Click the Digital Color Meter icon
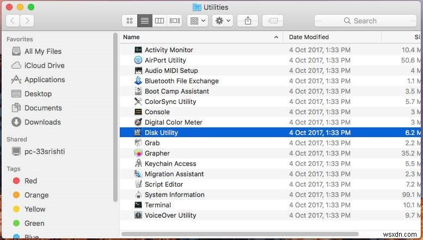Image resolution: width=423 pixels, height=240 pixels. click(x=138, y=122)
